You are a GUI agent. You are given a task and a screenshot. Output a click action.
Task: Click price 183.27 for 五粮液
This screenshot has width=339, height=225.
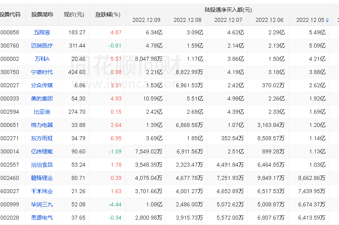tap(77, 33)
